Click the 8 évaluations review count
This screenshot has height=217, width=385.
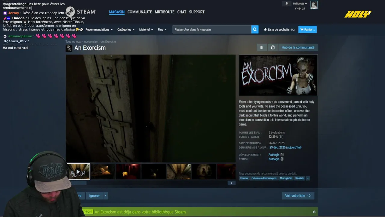[x=276, y=132]
